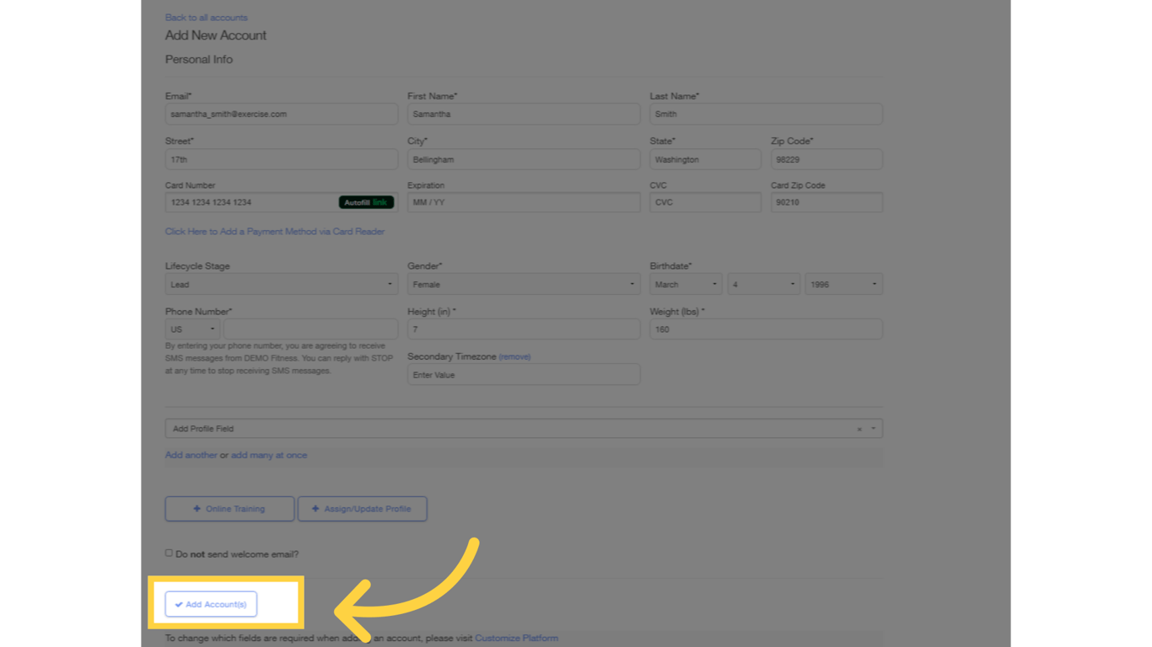
Task: Open the Lifecycle Stage dropdown showing Lead
Action: 281,284
